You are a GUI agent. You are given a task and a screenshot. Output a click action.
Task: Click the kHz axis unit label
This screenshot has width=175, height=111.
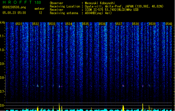pyautogui.click(x=3, y=22)
